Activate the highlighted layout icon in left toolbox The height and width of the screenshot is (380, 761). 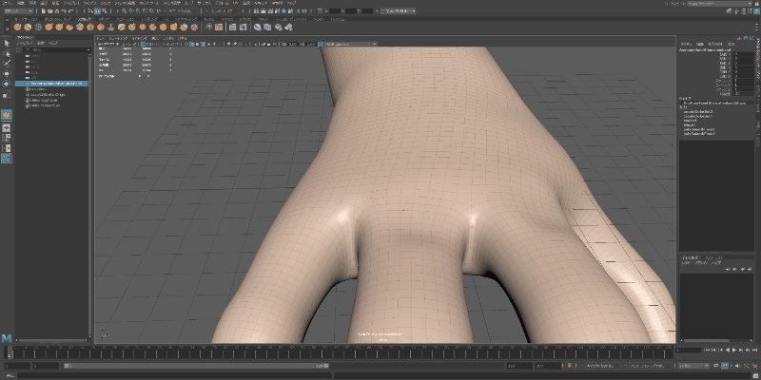pos(6,159)
